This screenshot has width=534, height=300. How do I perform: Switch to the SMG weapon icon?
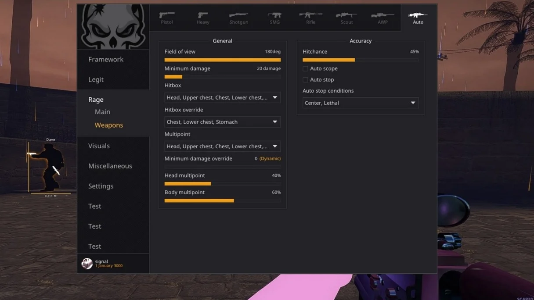pos(275,16)
